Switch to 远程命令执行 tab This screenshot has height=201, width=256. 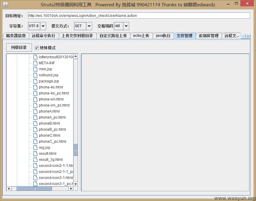(x=44, y=36)
